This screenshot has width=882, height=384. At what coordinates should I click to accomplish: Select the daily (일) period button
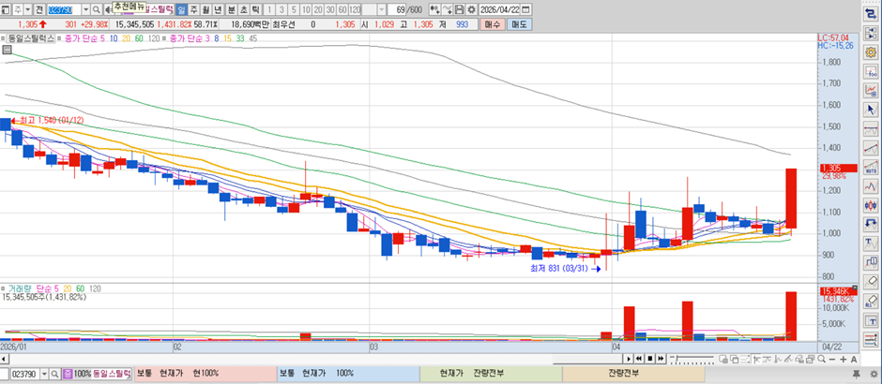pyautogui.click(x=182, y=9)
